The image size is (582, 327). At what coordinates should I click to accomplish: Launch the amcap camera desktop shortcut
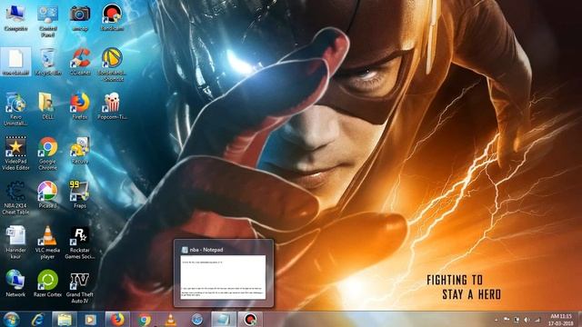(80, 17)
